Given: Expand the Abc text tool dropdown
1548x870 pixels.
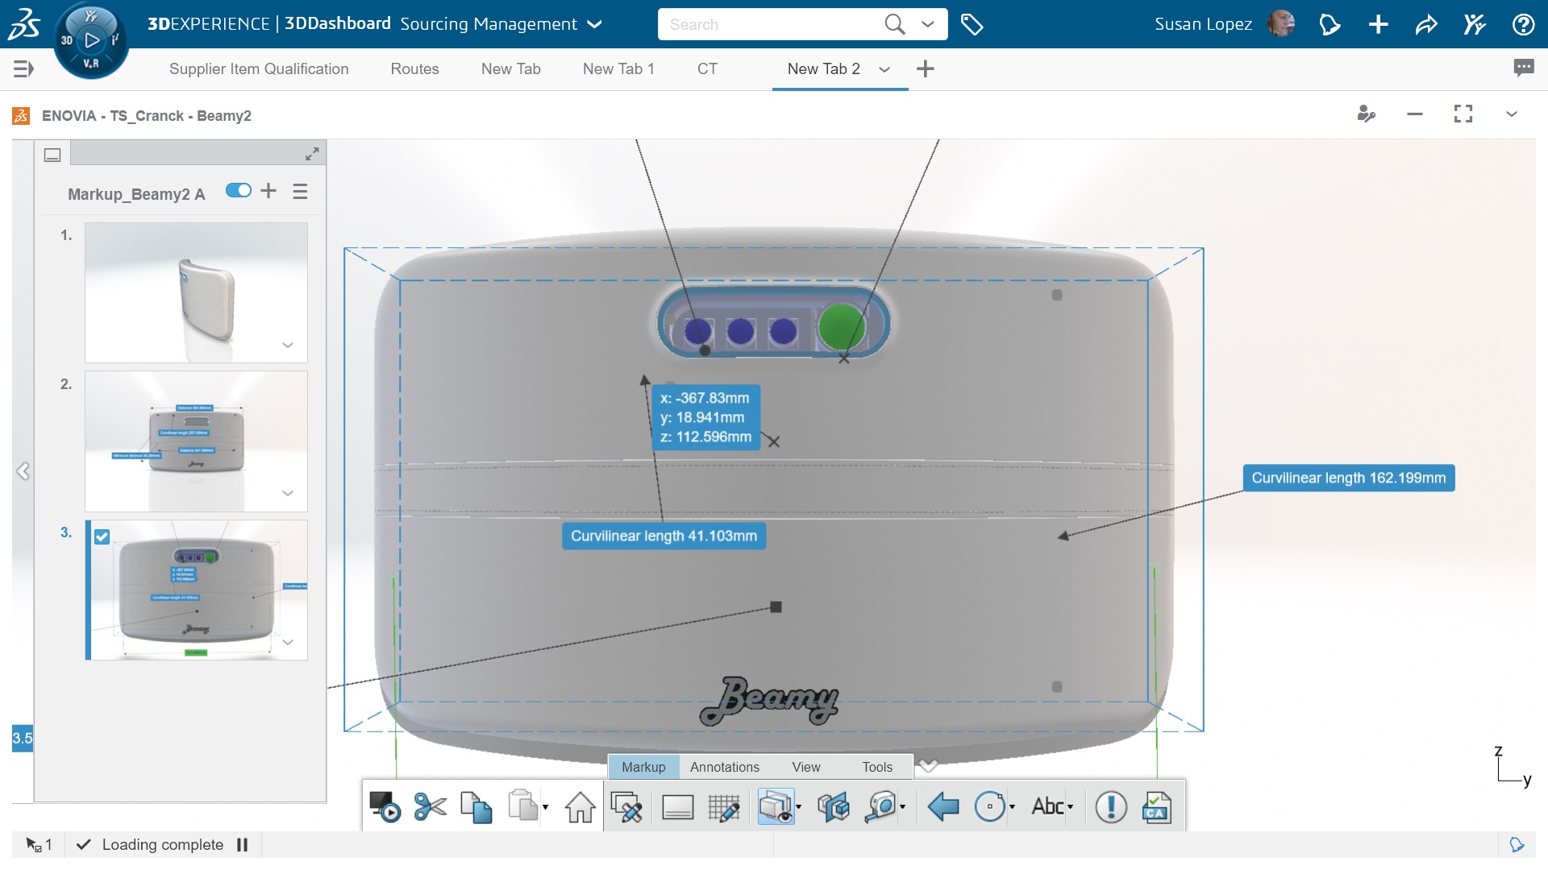Looking at the screenshot, I should [x=1071, y=807].
